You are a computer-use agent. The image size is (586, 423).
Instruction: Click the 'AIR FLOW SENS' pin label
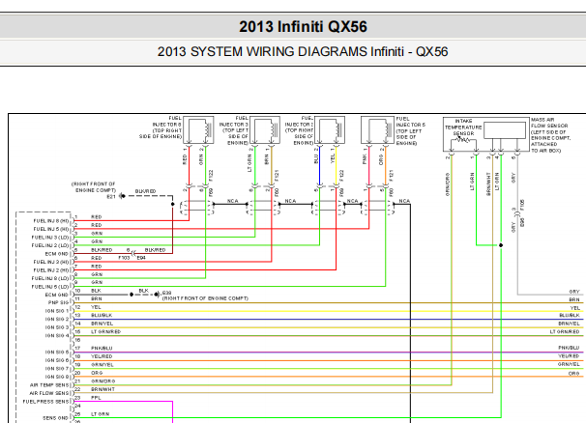pyautogui.click(x=49, y=393)
